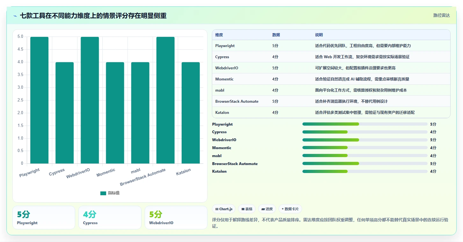Click the 进度 tag chip
This screenshot has width=463, height=242.
pyautogui.click(x=267, y=209)
